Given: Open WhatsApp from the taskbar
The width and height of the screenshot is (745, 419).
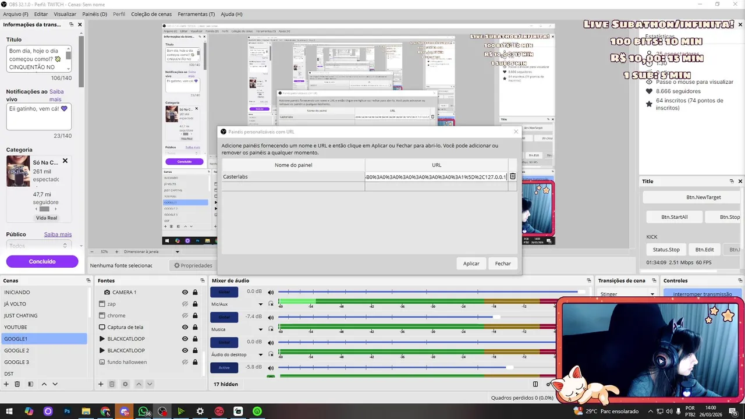Looking at the screenshot, I should coord(143,411).
